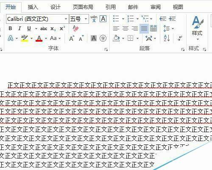Expand the line spacing dropdown arrow
This screenshot has width=212, height=170.
(x=173, y=29)
